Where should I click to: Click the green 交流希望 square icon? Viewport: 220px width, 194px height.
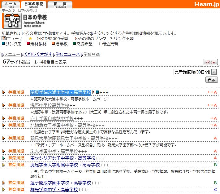click(x=75, y=44)
